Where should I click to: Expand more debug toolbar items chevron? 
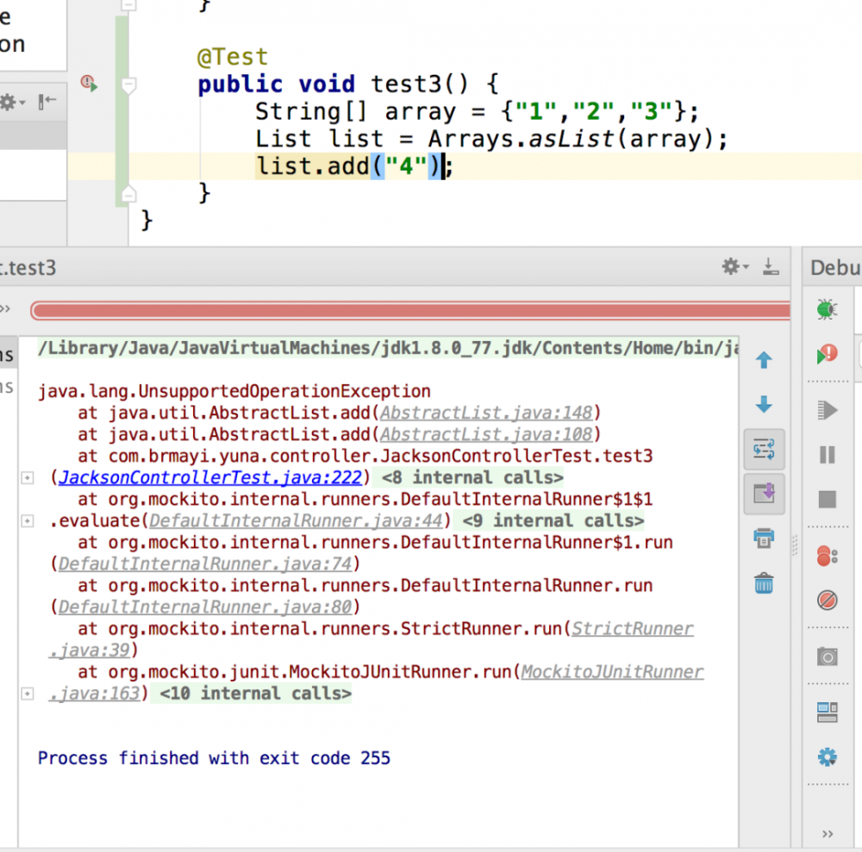pos(828,834)
